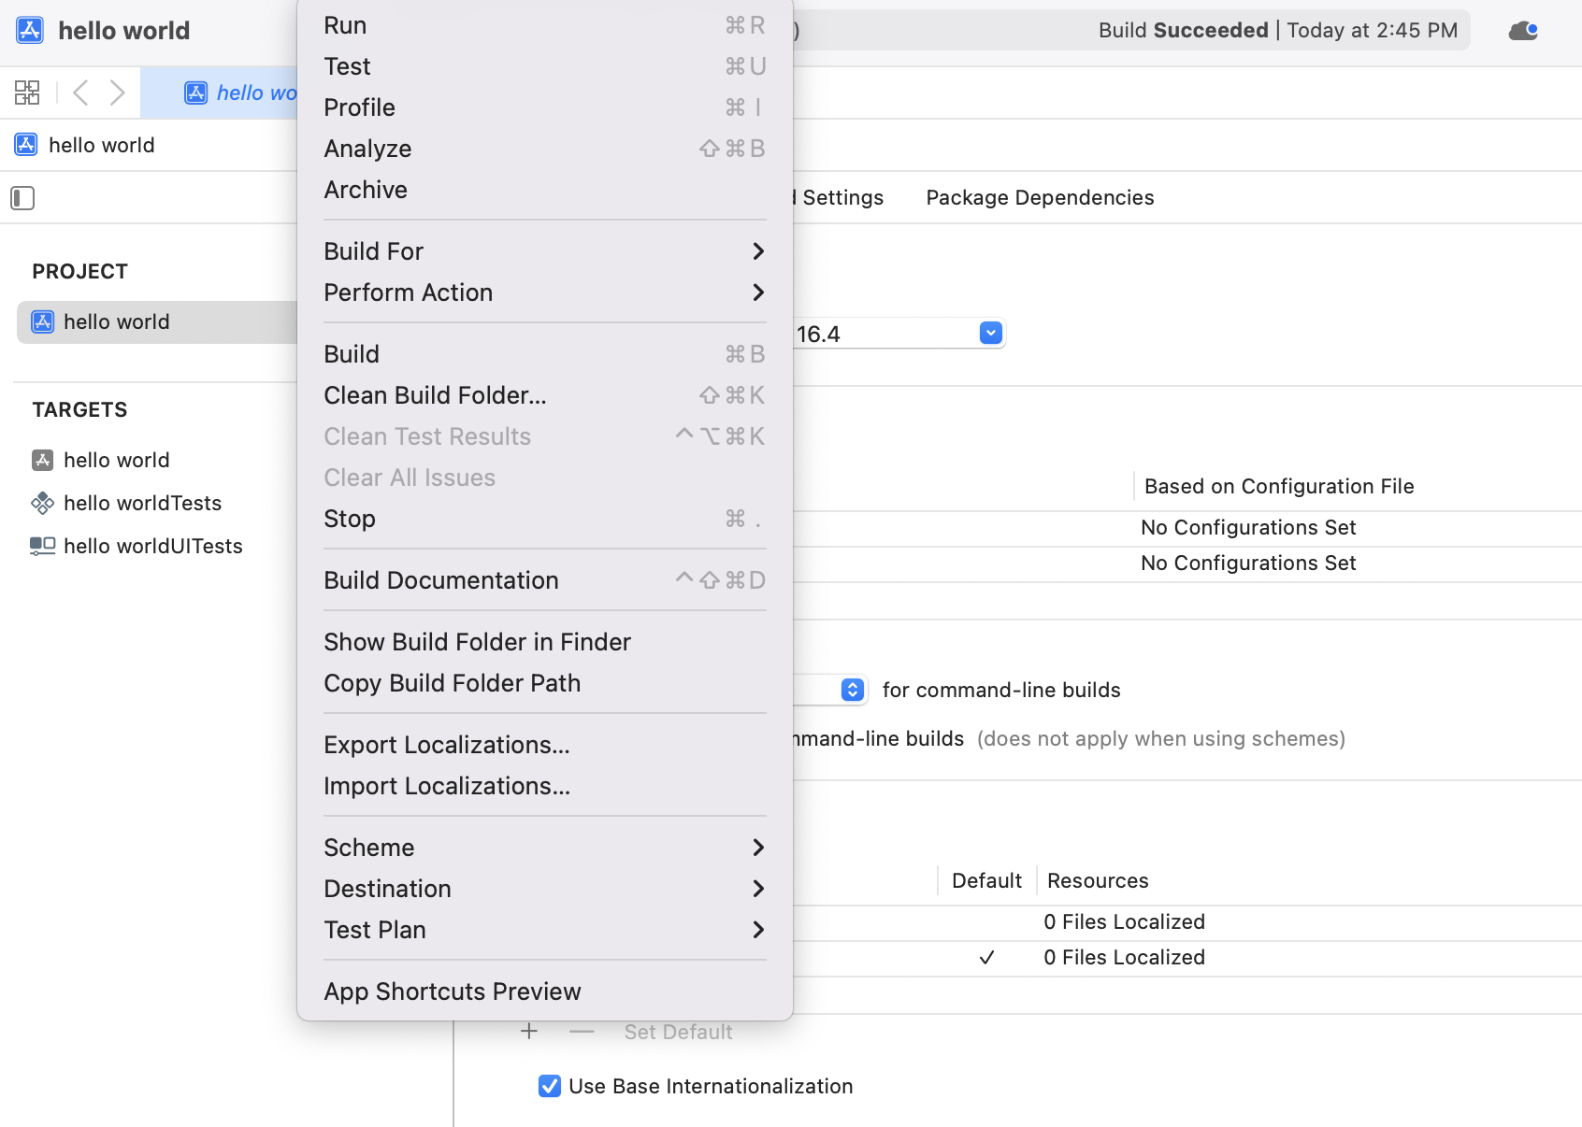The image size is (1582, 1127).
Task: Select the hello wo editor tab
Action: pos(219,93)
